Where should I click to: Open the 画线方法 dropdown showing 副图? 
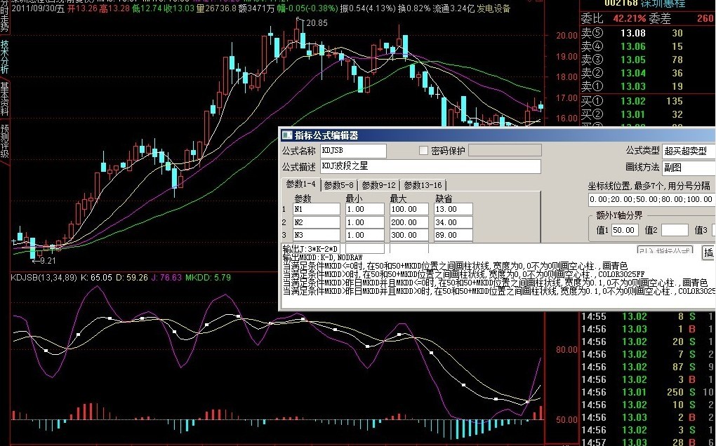tap(687, 168)
